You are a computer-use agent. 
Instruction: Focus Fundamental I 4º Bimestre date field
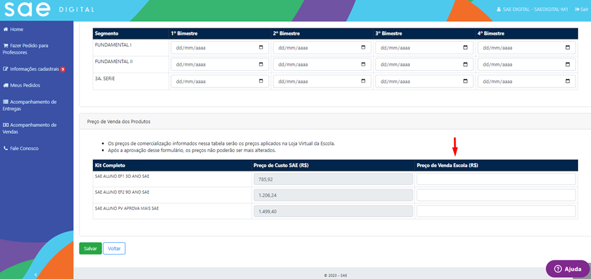click(526, 48)
